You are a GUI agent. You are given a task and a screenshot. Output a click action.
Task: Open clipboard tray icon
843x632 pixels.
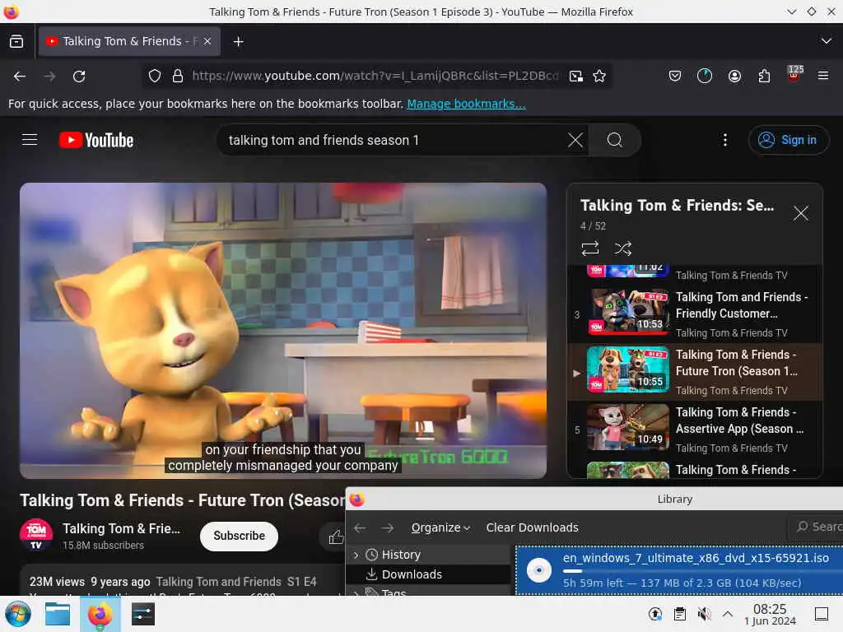pyautogui.click(x=679, y=614)
